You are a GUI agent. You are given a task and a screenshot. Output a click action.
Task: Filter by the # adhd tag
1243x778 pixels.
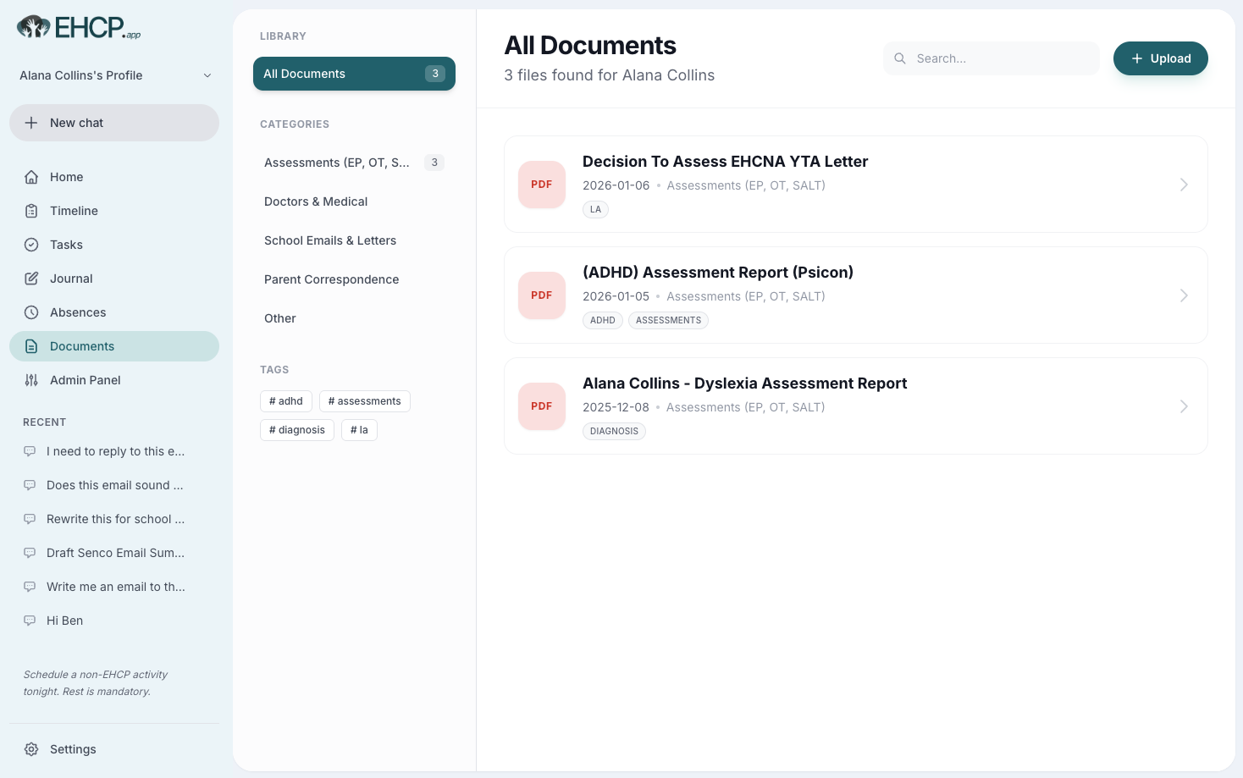coord(286,401)
